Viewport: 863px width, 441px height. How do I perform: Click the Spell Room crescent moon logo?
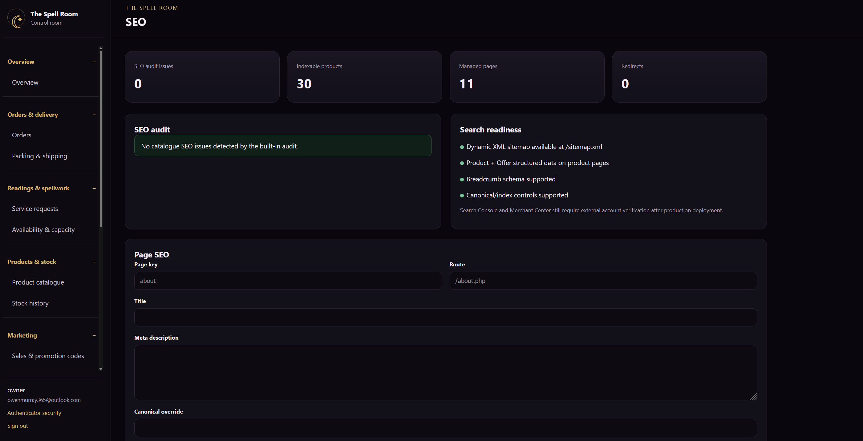pyautogui.click(x=16, y=18)
